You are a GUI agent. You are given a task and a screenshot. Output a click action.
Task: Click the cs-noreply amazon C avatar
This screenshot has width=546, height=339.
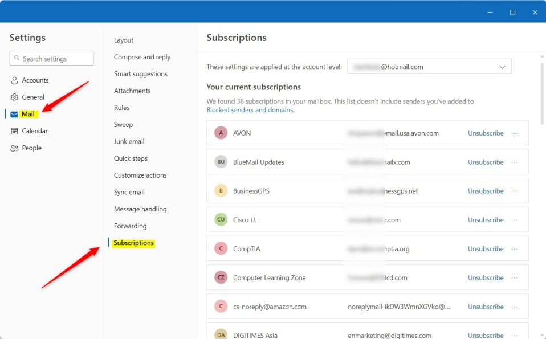click(x=221, y=306)
